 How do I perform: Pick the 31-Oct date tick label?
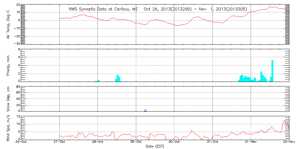[212, 142]
